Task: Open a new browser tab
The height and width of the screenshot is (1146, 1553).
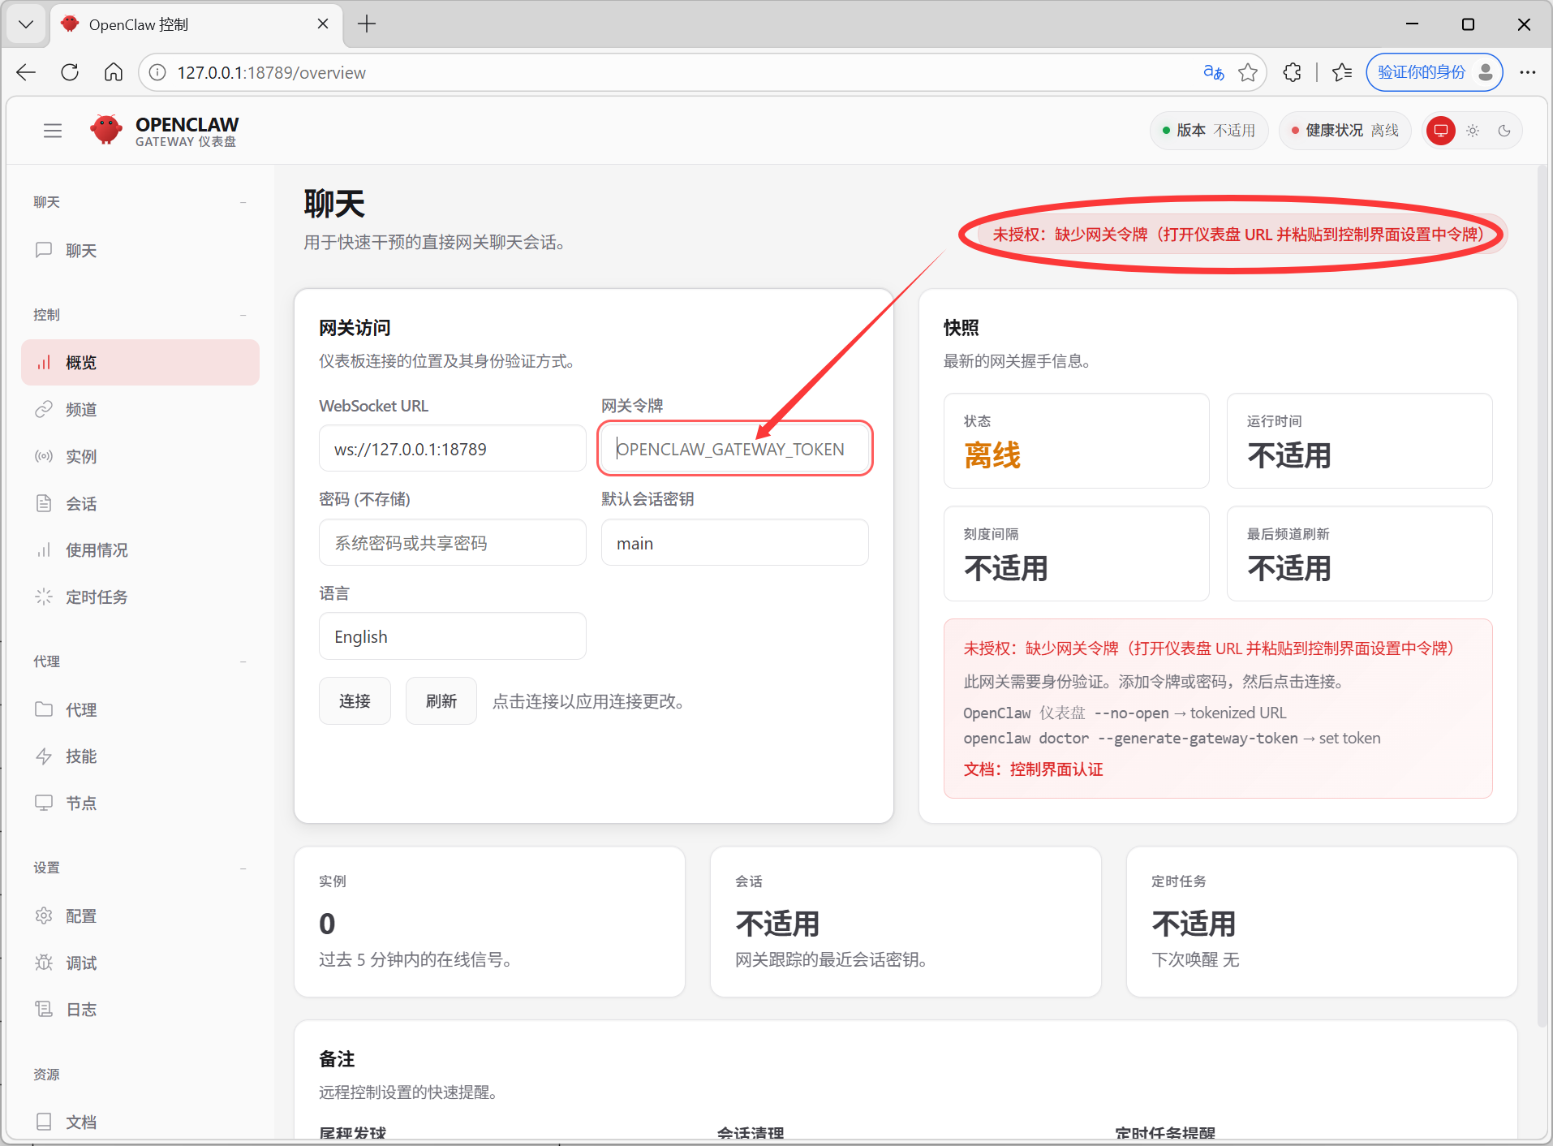Action: click(367, 24)
